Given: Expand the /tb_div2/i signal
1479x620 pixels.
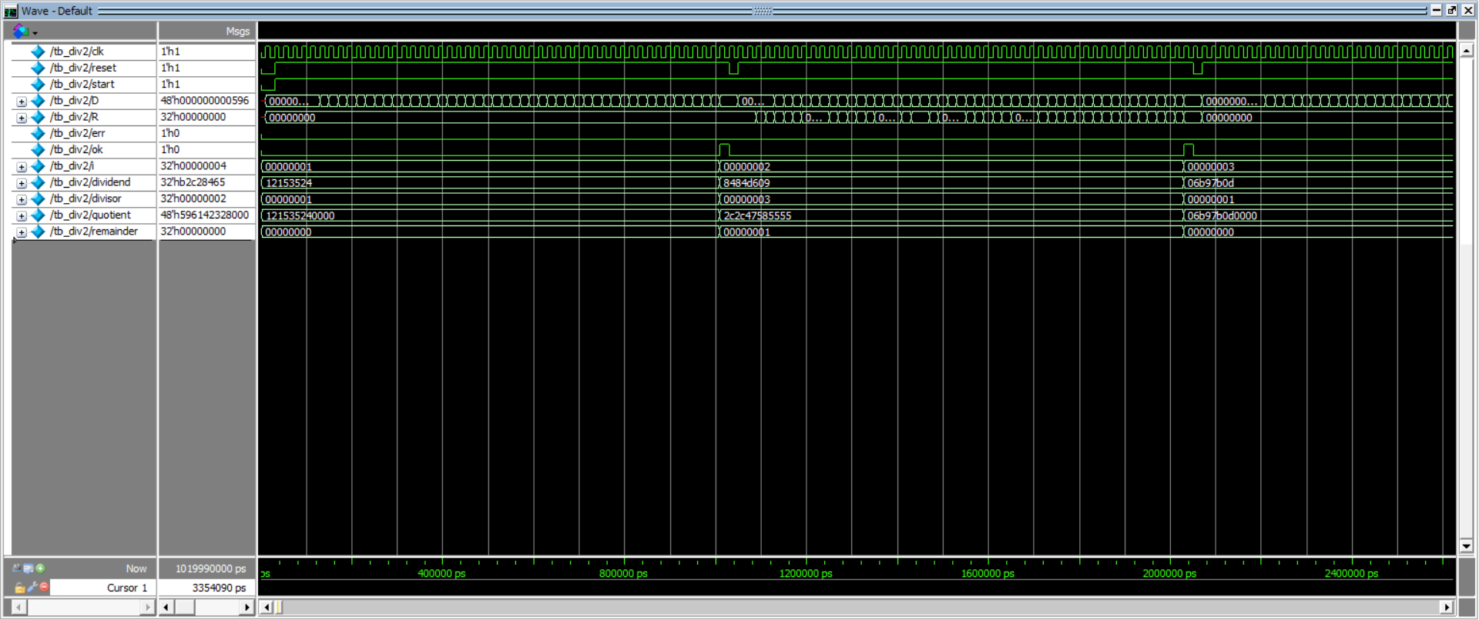Looking at the screenshot, I should tap(22, 167).
